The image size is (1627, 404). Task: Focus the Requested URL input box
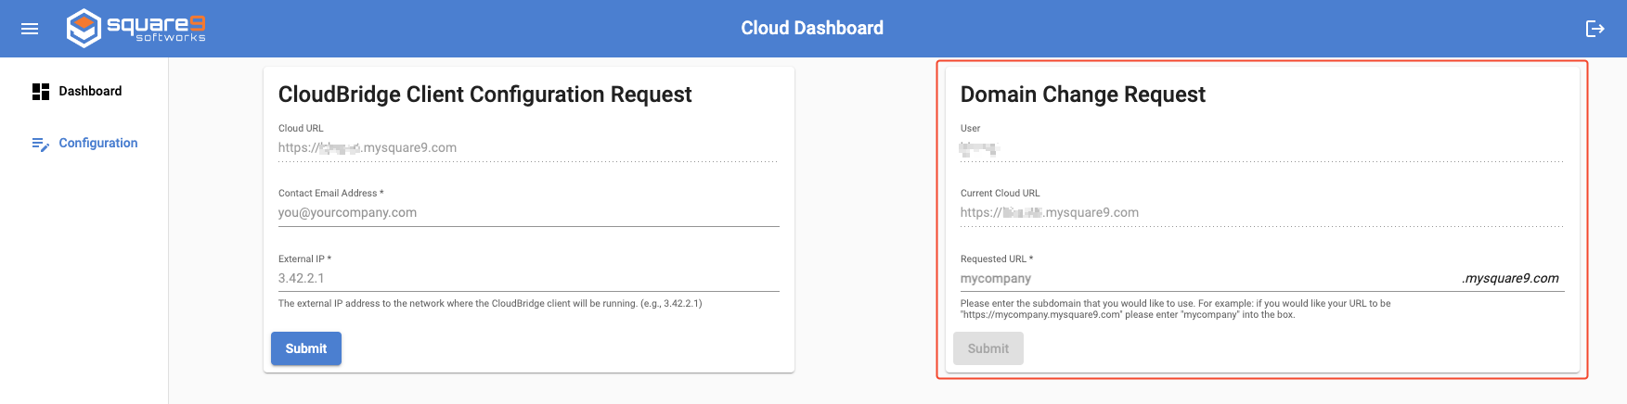click(1207, 278)
